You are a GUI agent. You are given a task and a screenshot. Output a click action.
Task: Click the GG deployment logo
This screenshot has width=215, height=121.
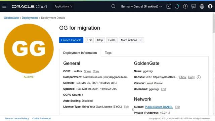tap(29, 48)
